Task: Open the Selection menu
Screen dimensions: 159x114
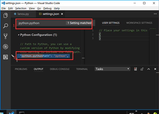Action: click(21, 8)
